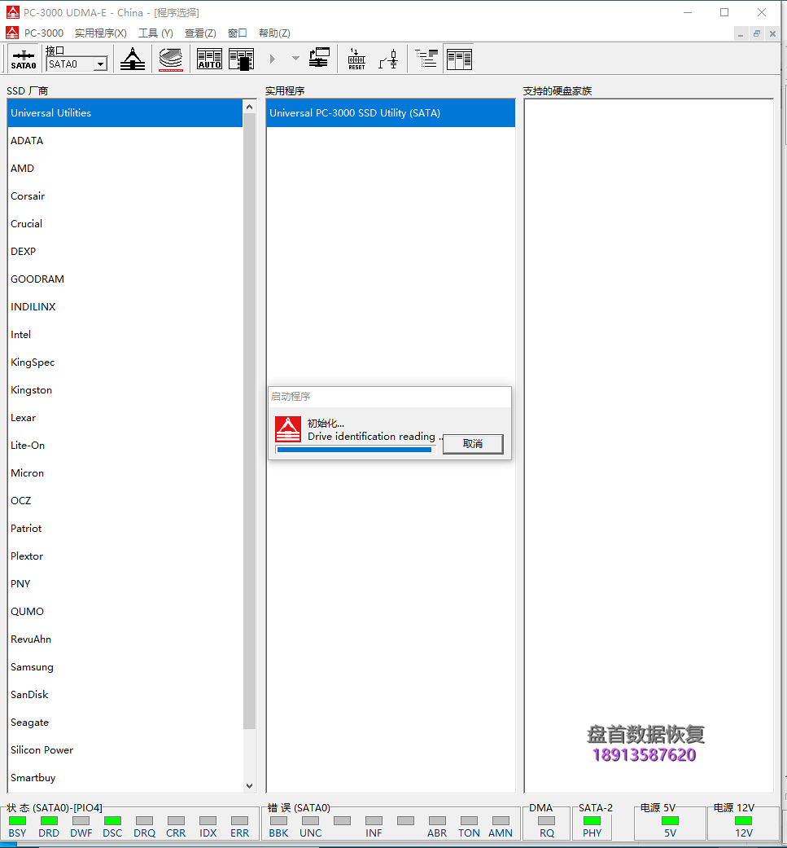Open the small arrow dropdown after play
This screenshot has height=848, width=787.
pyautogui.click(x=295, y=59)
